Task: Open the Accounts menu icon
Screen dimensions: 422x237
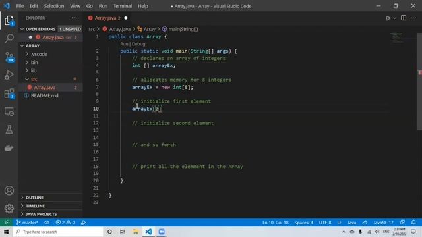Action: (x=9, y=190)
